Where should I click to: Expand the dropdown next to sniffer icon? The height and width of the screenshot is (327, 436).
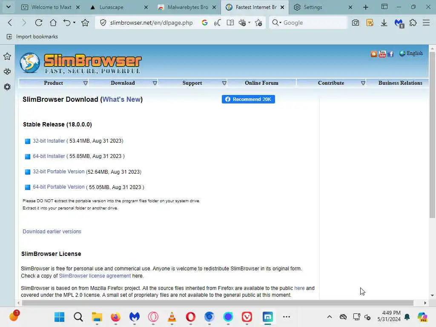point(250,23)
